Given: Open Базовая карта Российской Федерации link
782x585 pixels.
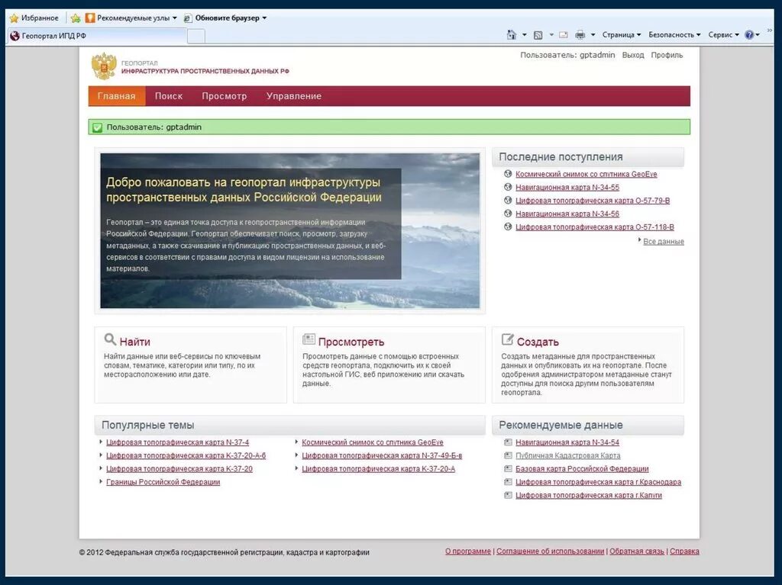Looking at the screenshot, I should point(582,469).
